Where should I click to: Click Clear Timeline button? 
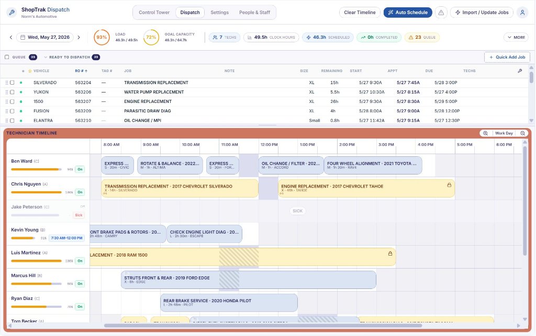(x=360, y=13)
